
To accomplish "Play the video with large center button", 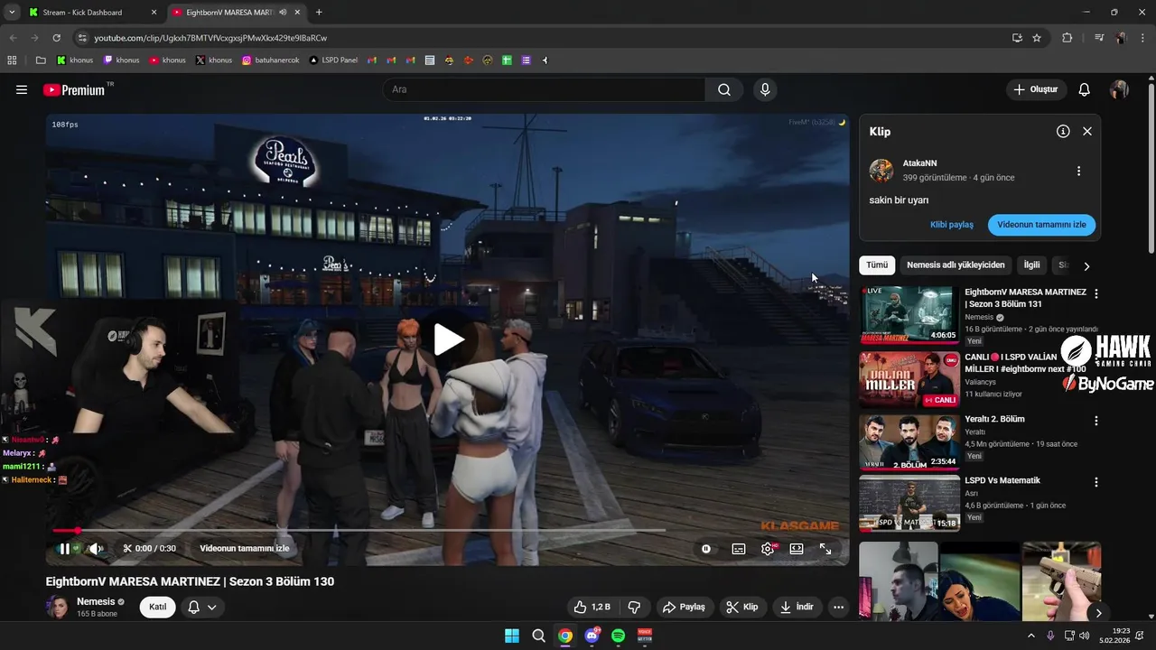I will click(x=449, y=339).
